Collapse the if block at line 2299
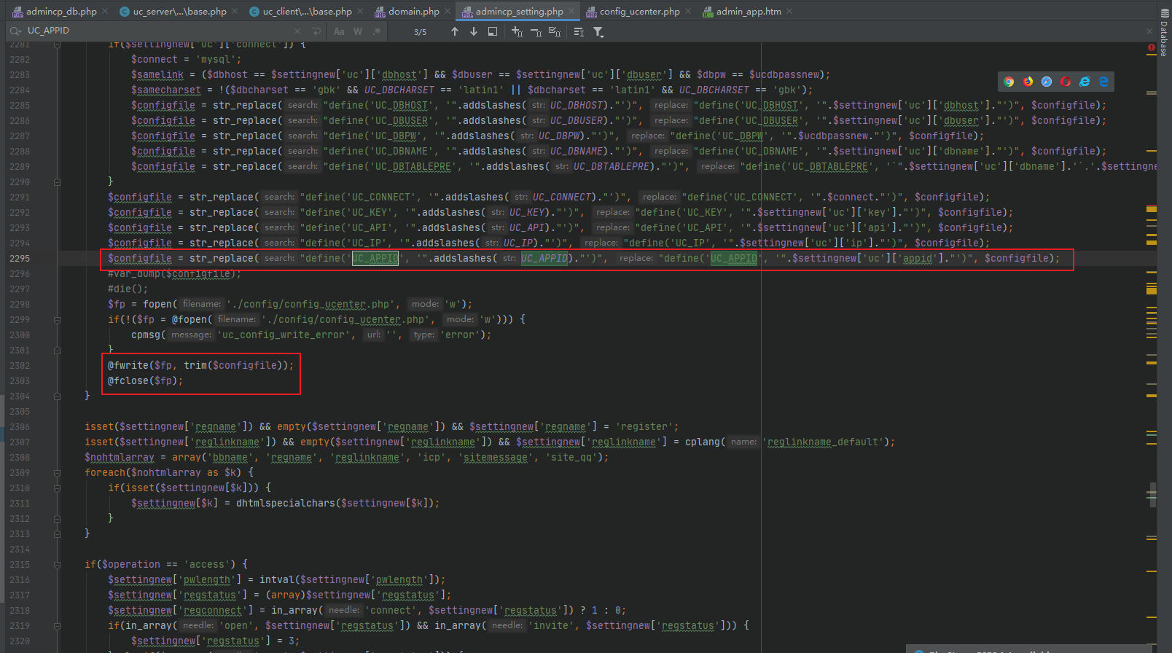This screenshot has width=1172, height=653. tap(57, 319)
